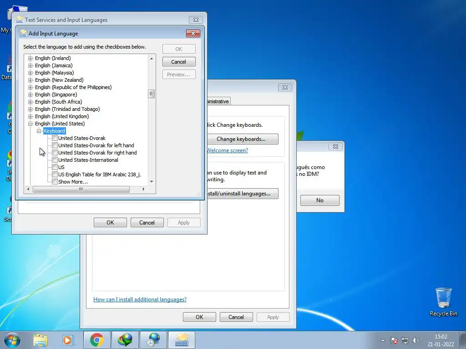The height and width of the screenshot is (349, 466).
Task: Click the Show desktop button
Action: click(x=463, y=340)
